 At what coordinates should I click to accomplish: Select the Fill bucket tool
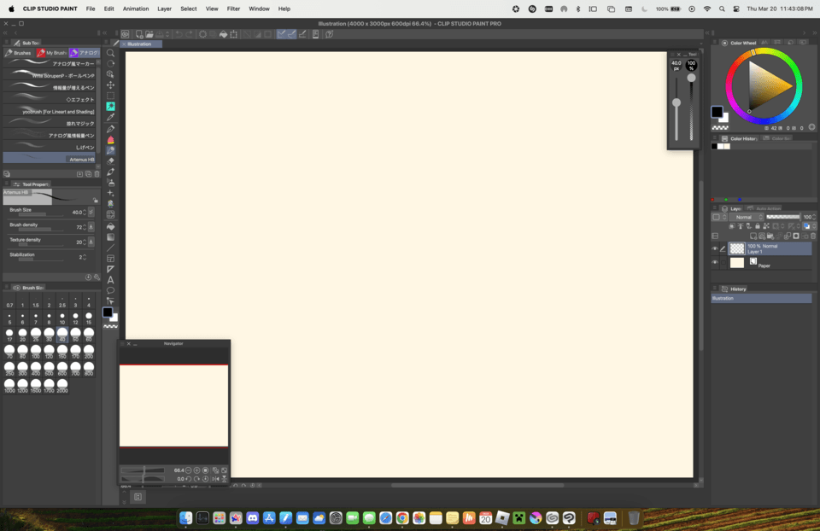pyautogui.click(x=110, y=226)
